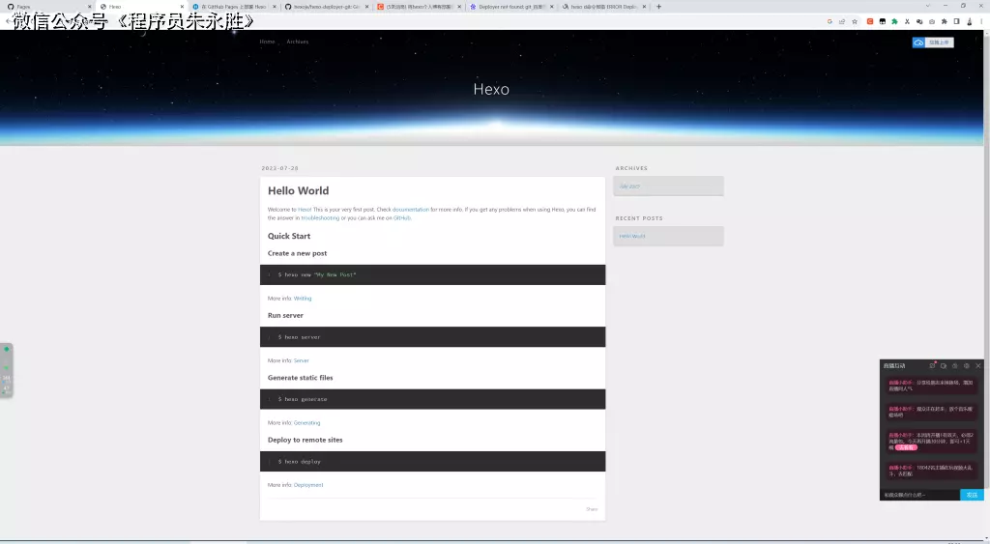This screenshot has width=990, height=544.
Task: Click the Share link below the post
Action: (591, 508)
